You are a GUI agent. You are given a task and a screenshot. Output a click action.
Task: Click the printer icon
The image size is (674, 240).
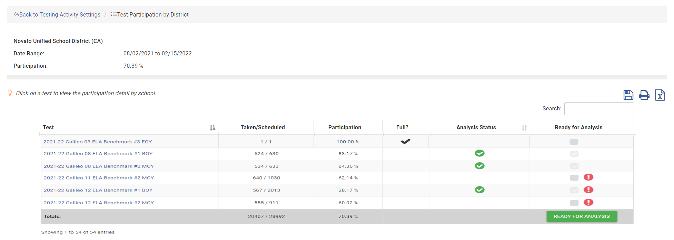point(644,95)
